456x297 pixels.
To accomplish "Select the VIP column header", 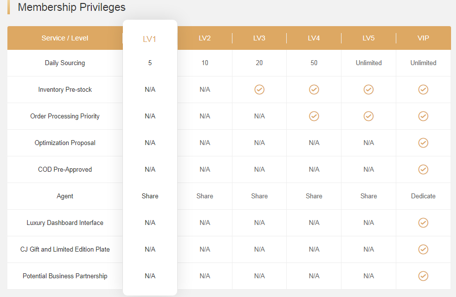I will point(423,38).
